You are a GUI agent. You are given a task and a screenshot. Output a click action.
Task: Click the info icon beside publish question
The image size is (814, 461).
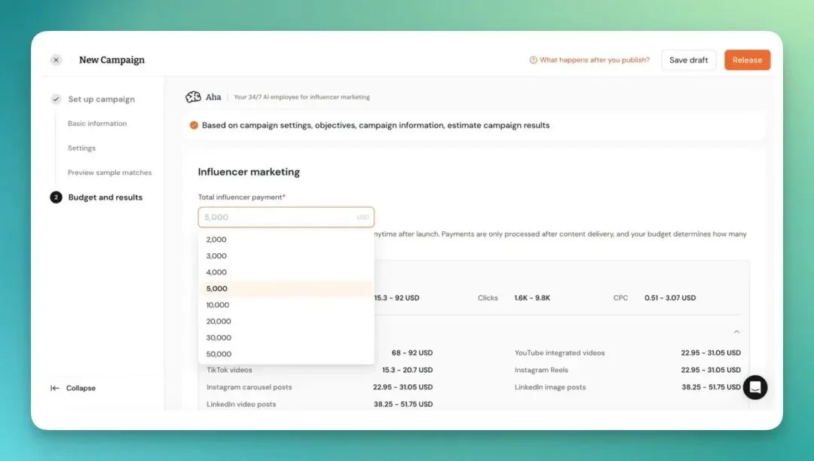pyautogui.click(x=533, y=60)
